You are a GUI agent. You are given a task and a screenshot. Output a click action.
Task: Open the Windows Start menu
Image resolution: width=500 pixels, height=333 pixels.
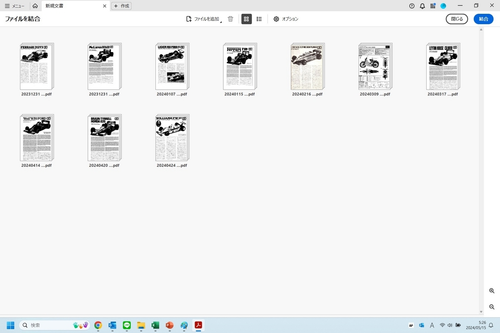[x=10, y=325]
